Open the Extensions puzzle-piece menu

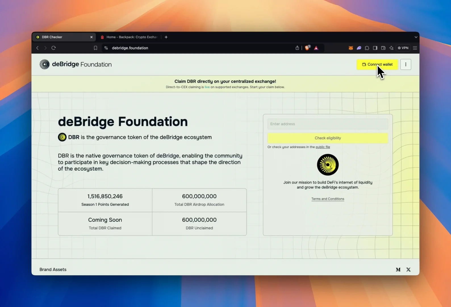(367, 48)
